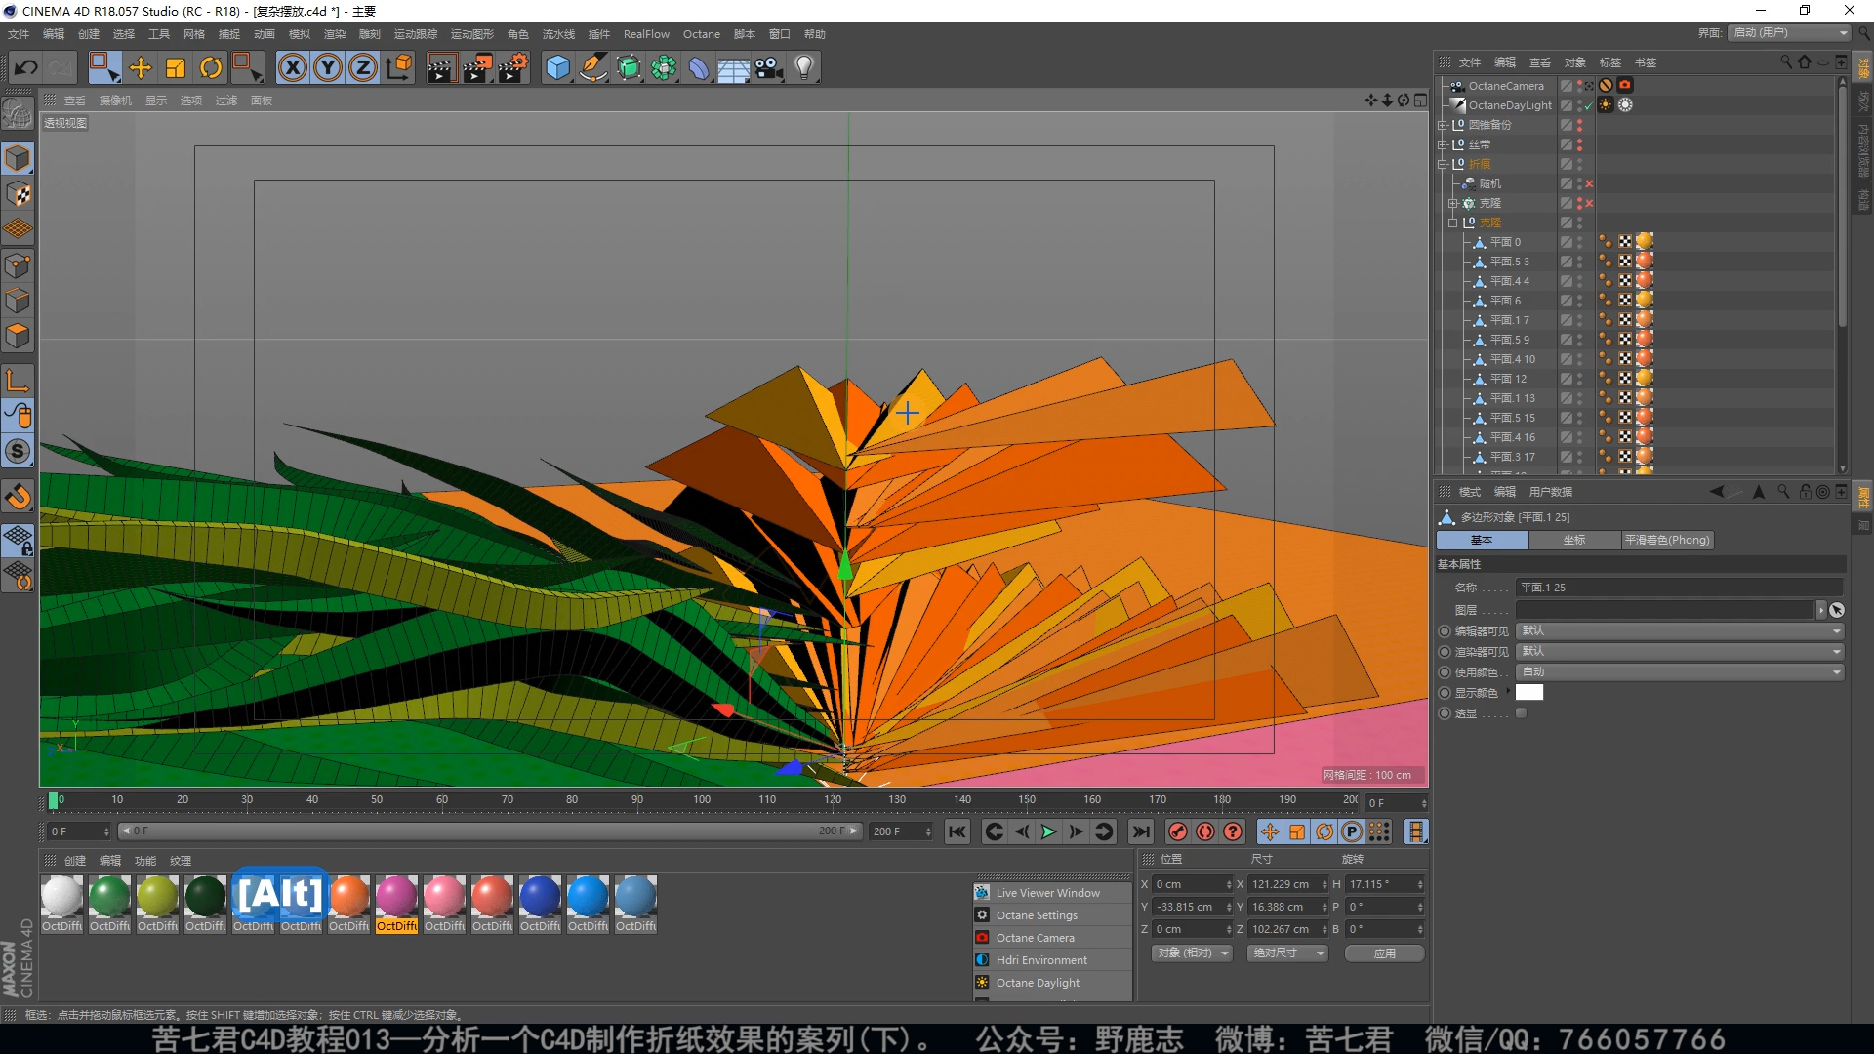The image size is (1874, 1054).
Task: Expand the 克隆 object under 随机
Action: pos(1452,203)
